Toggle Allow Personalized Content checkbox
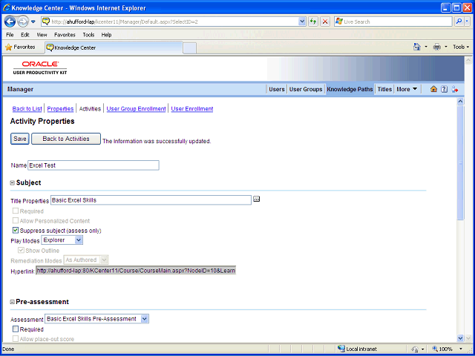The width and height of the screenshot is (475, 356). tap(16, 221)
